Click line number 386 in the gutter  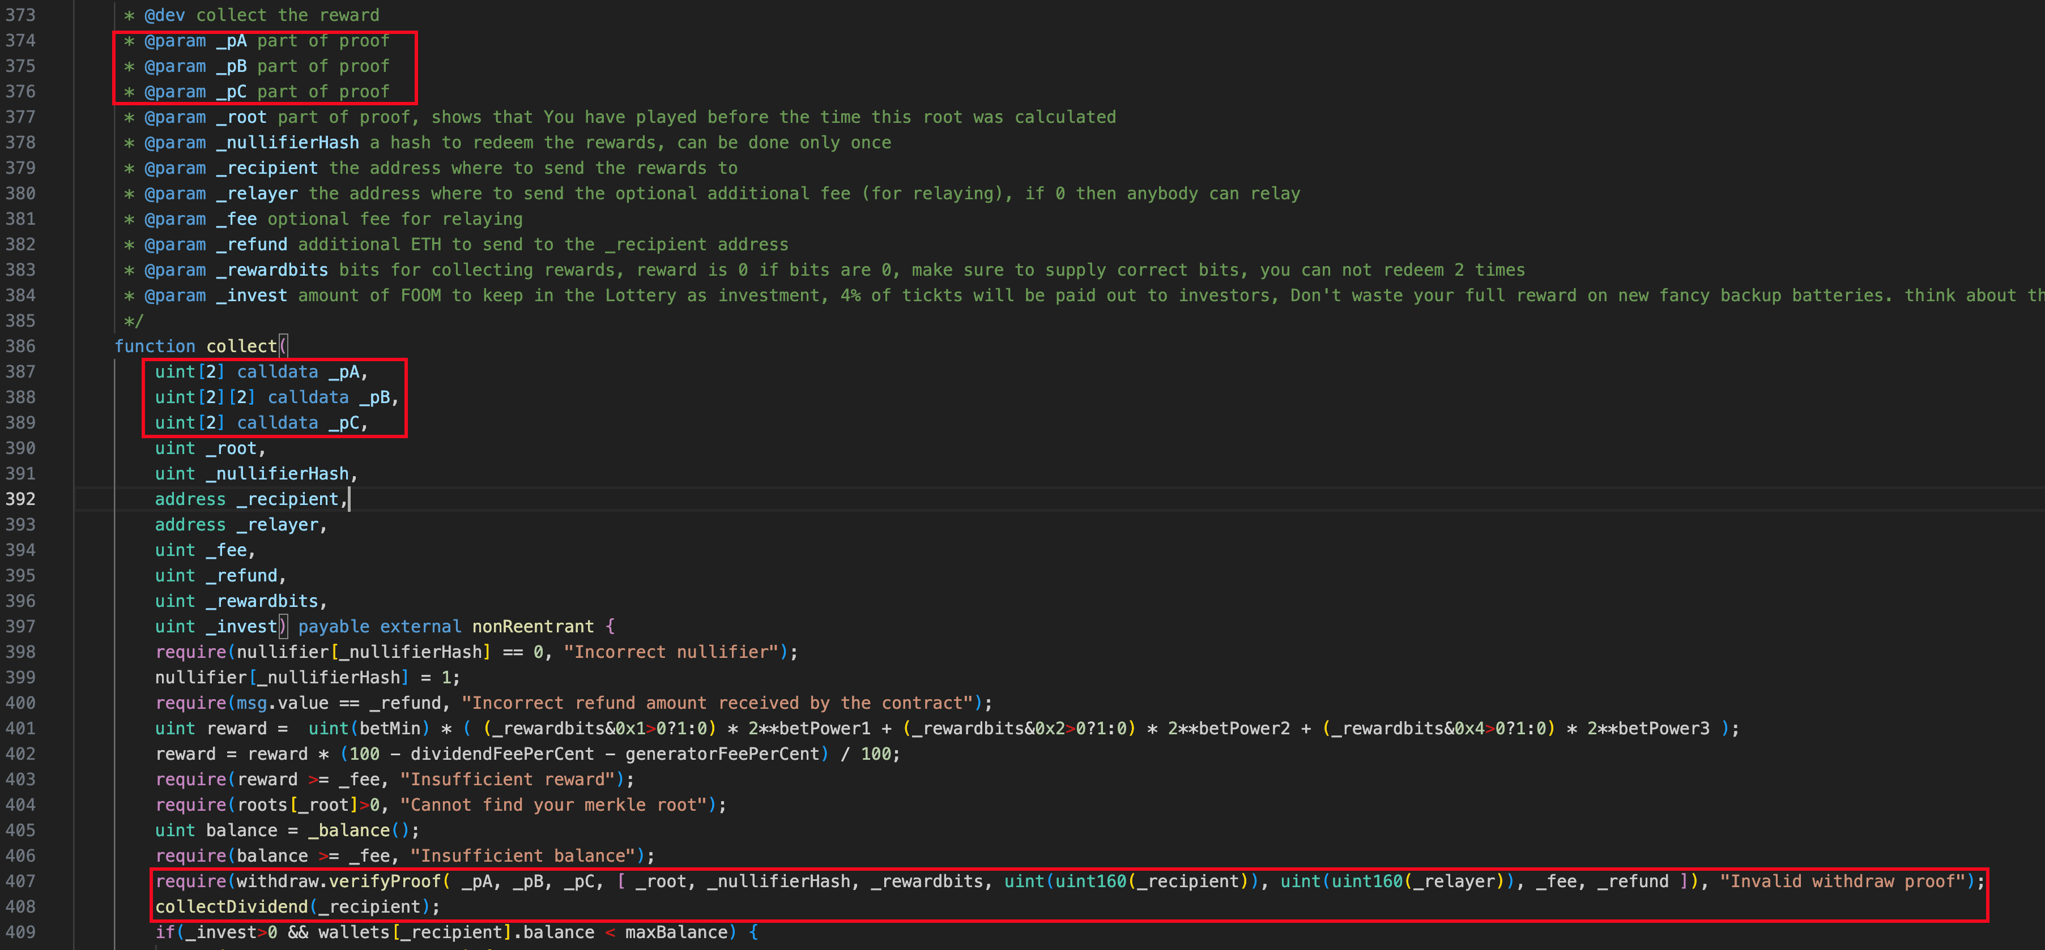[x=20, y=346]
